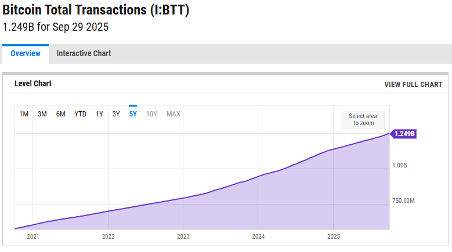Click the 2024 x-axis label
Viewport: 452px width, 252px height.
[258, 236]
